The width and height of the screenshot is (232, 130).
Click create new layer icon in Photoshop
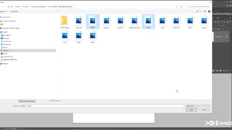tap(224, 71)
